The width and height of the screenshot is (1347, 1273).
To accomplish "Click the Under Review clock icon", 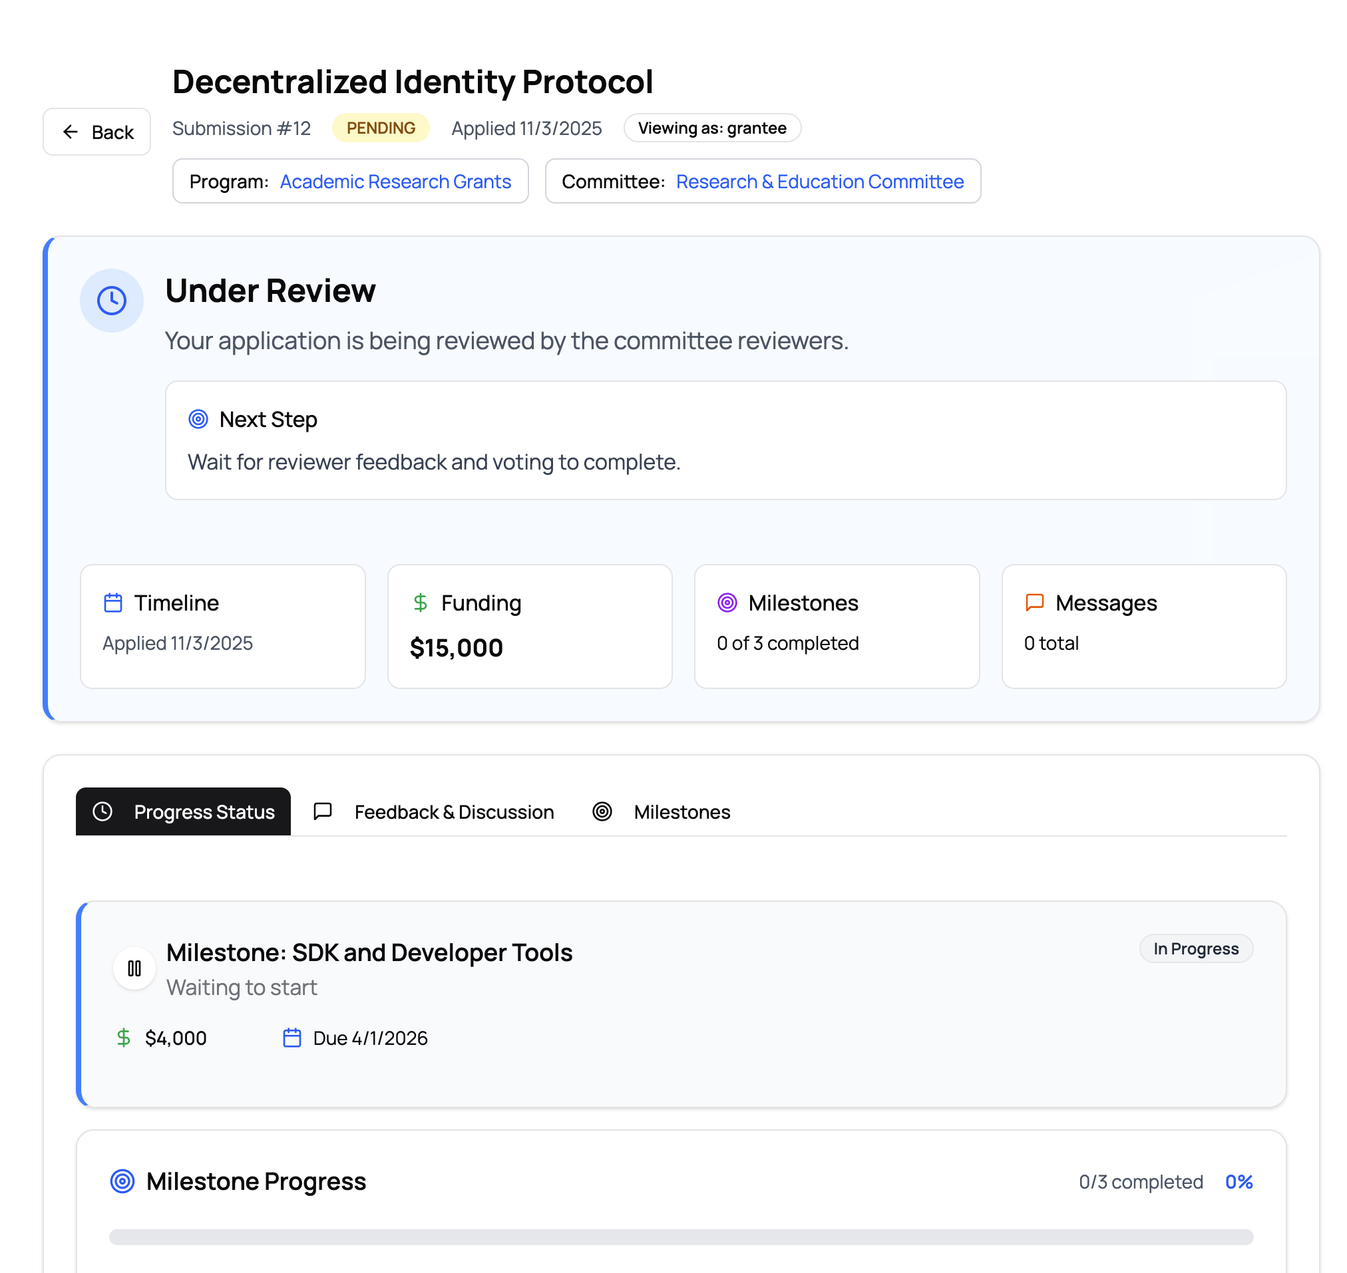I will (x=111, y=300).
